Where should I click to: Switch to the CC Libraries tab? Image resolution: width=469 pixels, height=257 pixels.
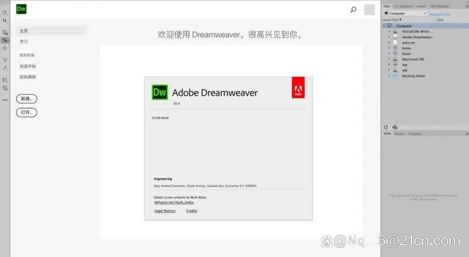[x=403, y=6]
